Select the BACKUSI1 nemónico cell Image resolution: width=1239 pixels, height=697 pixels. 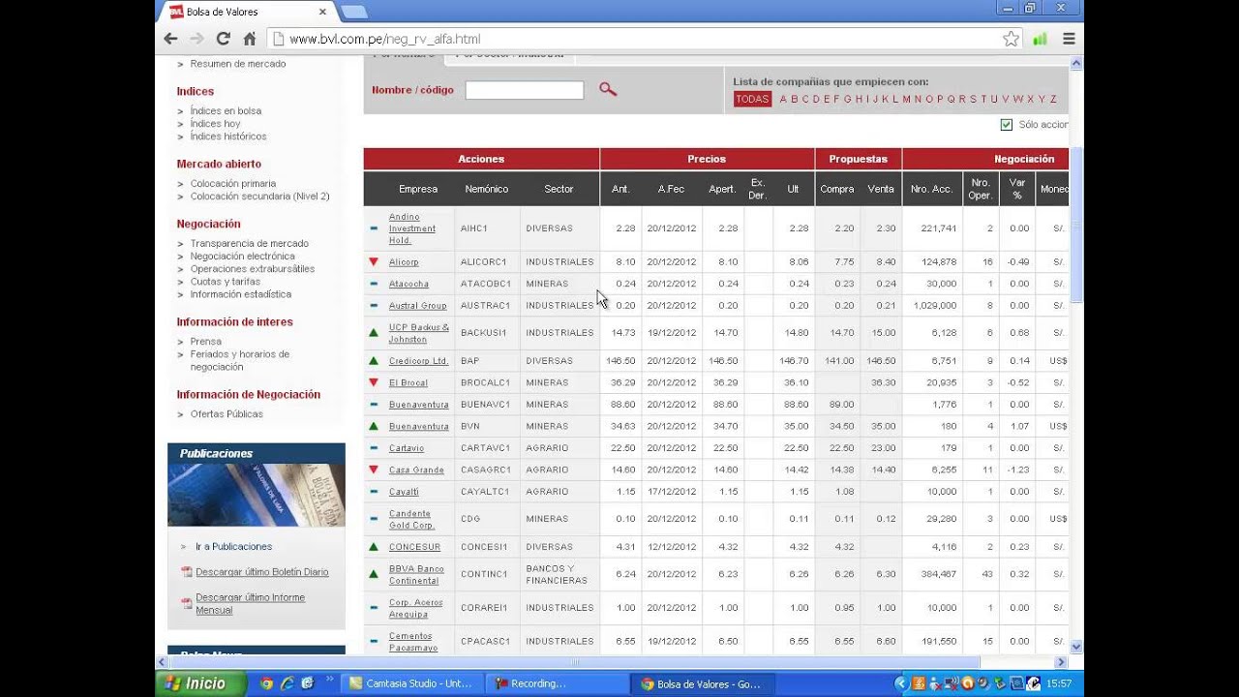[487, 333]
